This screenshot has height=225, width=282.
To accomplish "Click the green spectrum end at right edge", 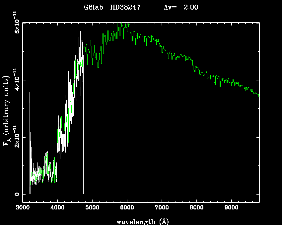I will click(258, 95).
